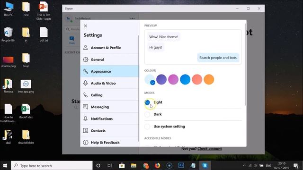This screenshot has height=170, width=303.
Task: Click the Contacts card icon
Action: point(85,130)
